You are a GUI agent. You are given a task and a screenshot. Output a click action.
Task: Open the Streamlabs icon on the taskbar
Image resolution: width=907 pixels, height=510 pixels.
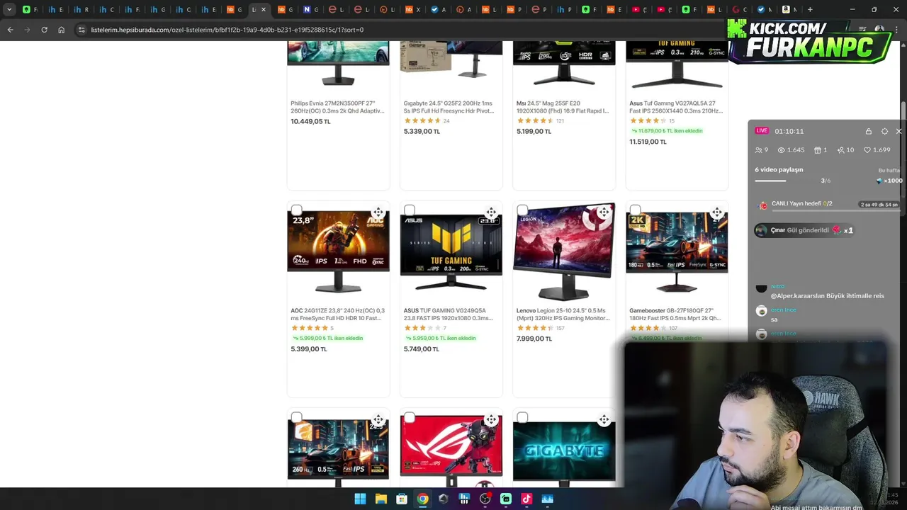tap(506, 499)
